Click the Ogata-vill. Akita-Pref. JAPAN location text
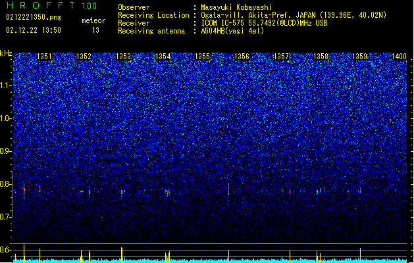The height and width of the screenshot is (263, 414). tap(259, 15)
